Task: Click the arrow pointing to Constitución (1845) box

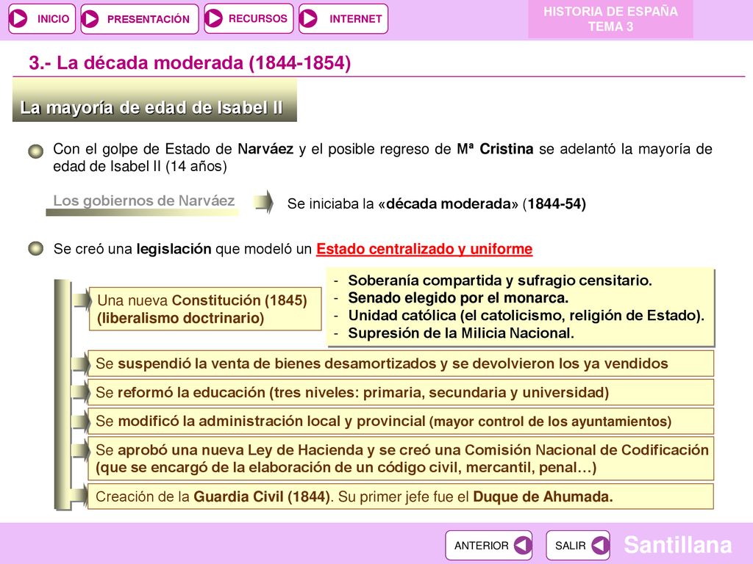Action: pyautogui.click(x=82, y=300)
